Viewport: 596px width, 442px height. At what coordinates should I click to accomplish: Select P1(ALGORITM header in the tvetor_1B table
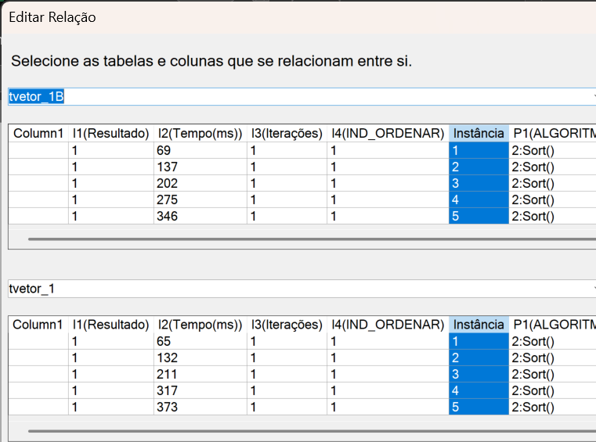point(552,134)
